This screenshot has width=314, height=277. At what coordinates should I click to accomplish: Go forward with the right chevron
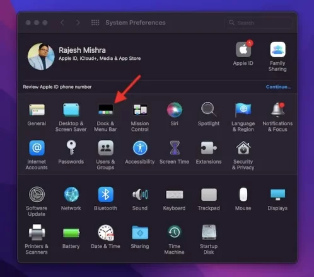pos(78,23)
